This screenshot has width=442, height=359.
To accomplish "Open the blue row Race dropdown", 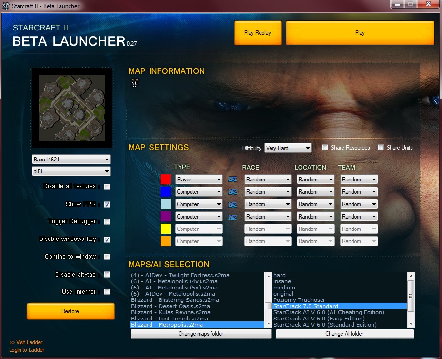I will pos(268,191).
